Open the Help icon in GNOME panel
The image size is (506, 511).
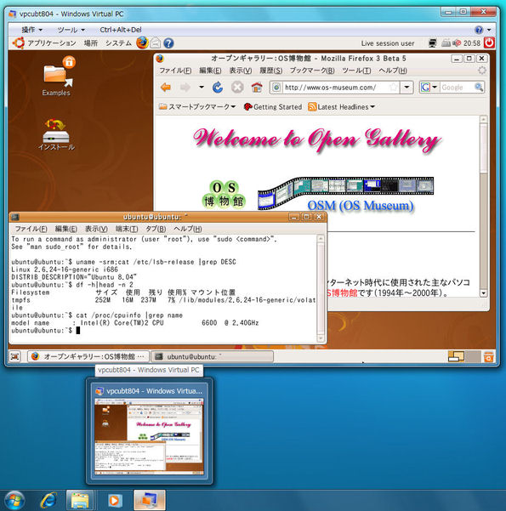[168, 43]
